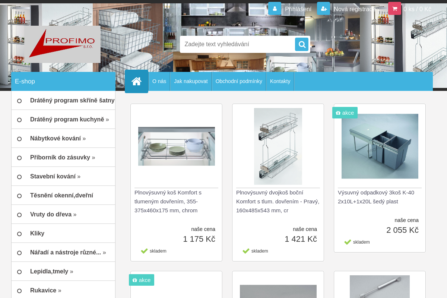447x298 pixels.
Task: Open the O nás menu item
Action: tap(159, 81)
